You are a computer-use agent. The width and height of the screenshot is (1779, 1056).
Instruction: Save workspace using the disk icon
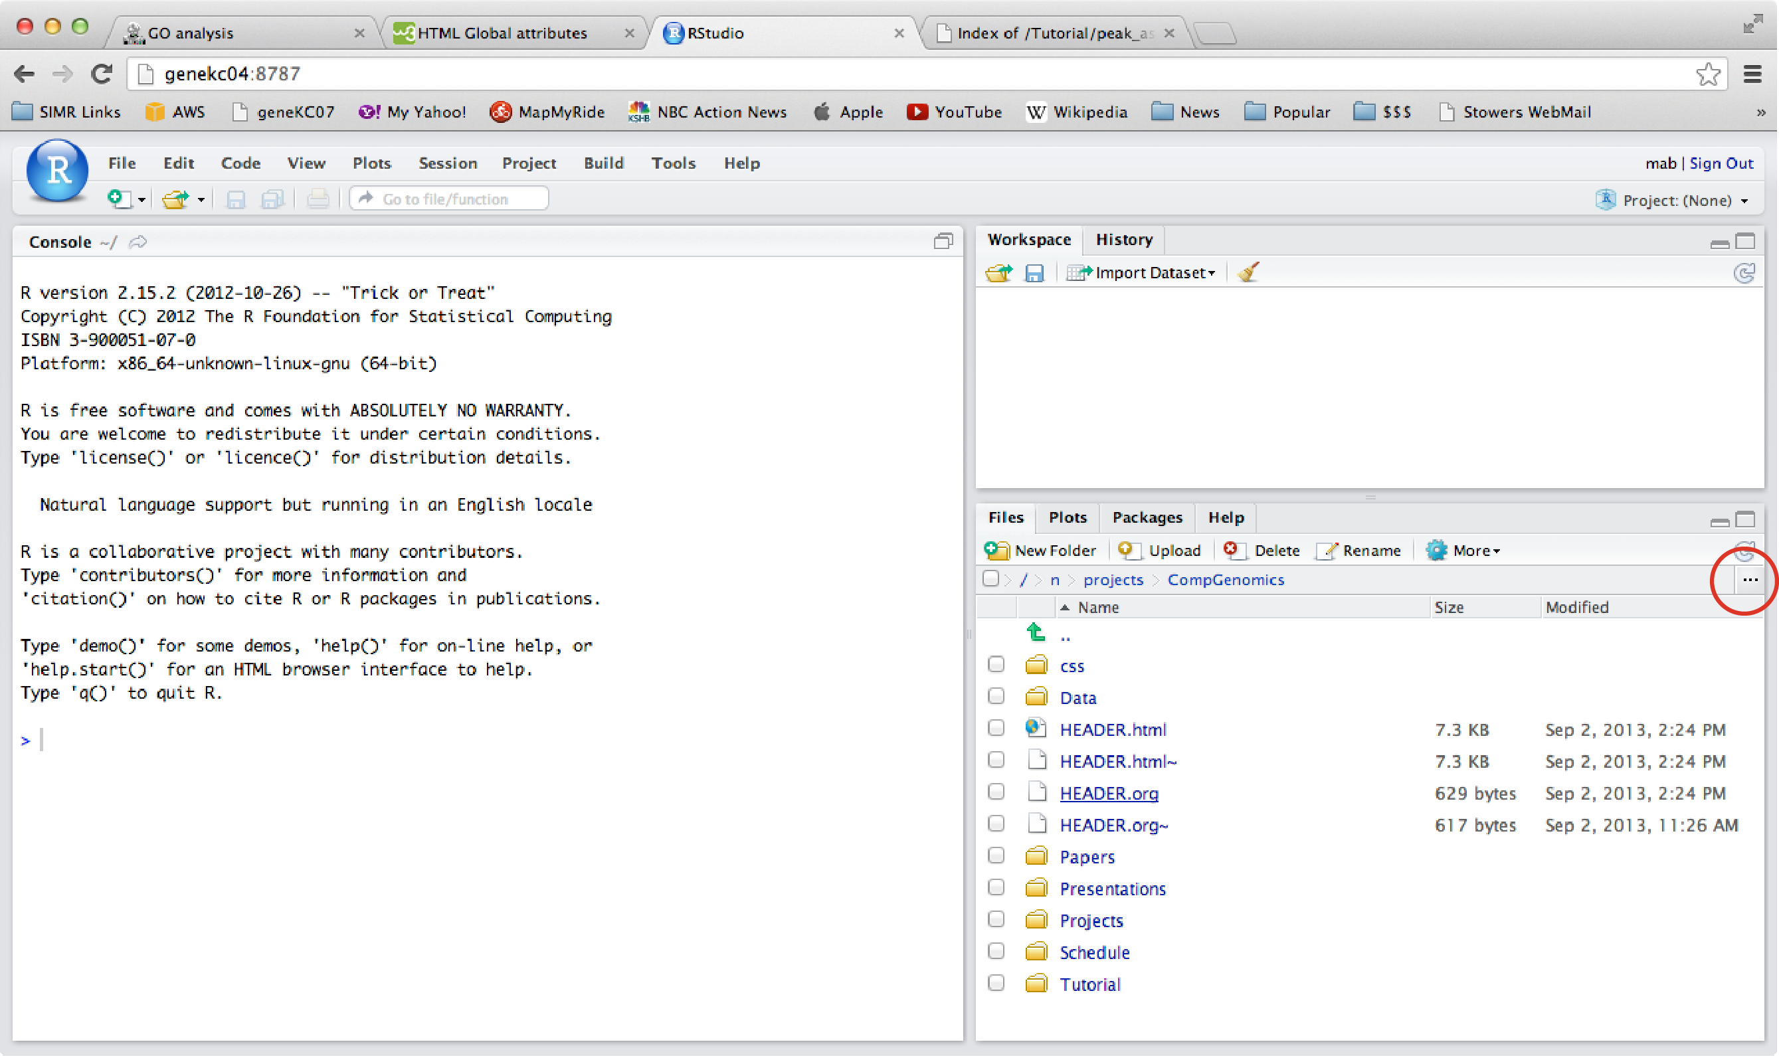pos(1034,272)
